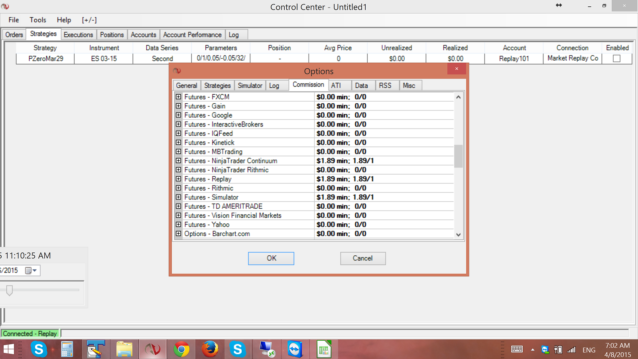Show hidden system tray icons
Screen dimensions: 638x359
(532, 350)
